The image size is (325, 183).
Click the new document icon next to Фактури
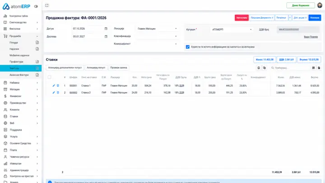click(37, 68)
